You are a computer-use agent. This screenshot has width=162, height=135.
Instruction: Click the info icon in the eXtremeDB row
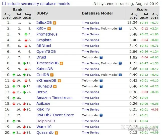[x=101, y=80]
